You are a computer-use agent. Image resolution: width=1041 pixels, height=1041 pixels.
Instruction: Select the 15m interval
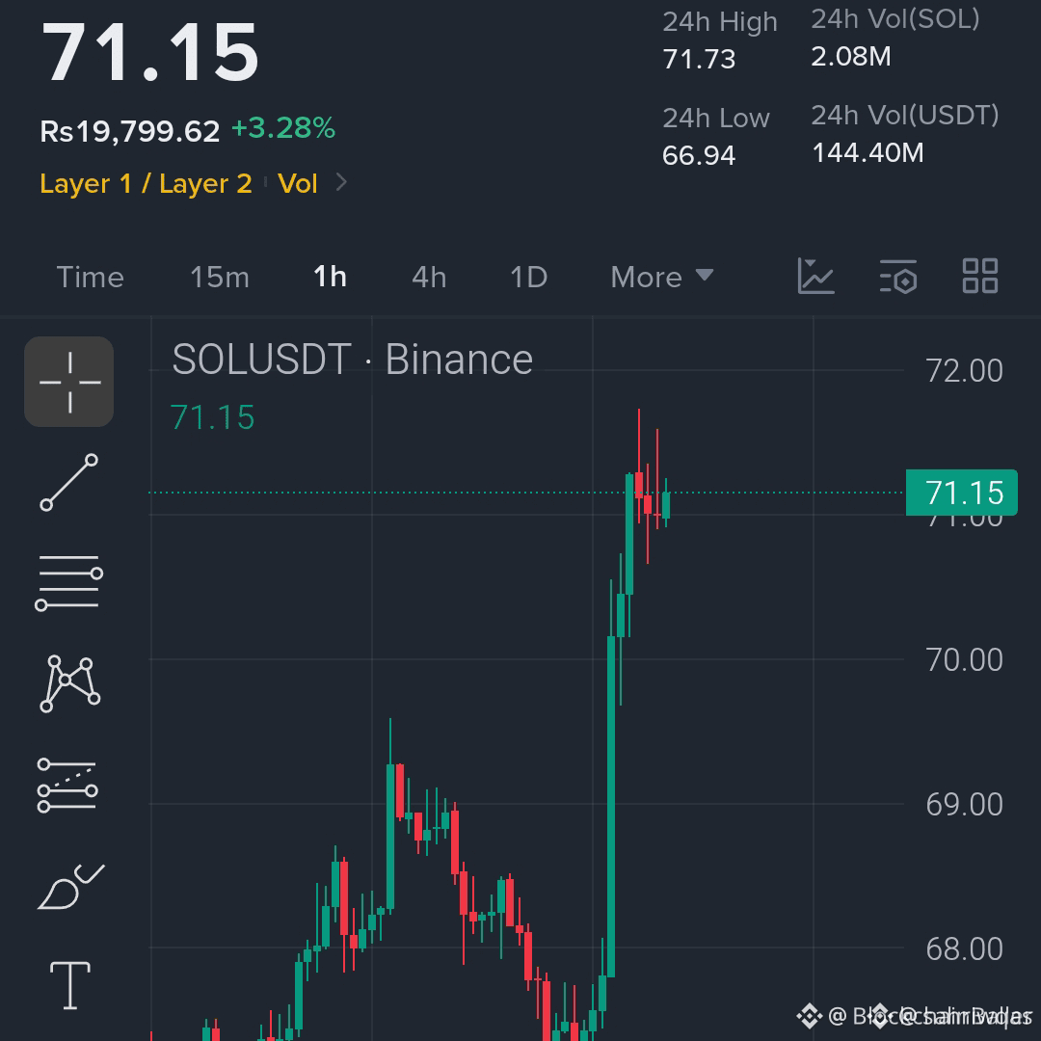tap(220, 277)
